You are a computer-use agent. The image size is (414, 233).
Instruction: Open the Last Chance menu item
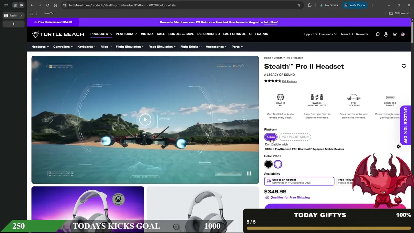pos(234,34)
